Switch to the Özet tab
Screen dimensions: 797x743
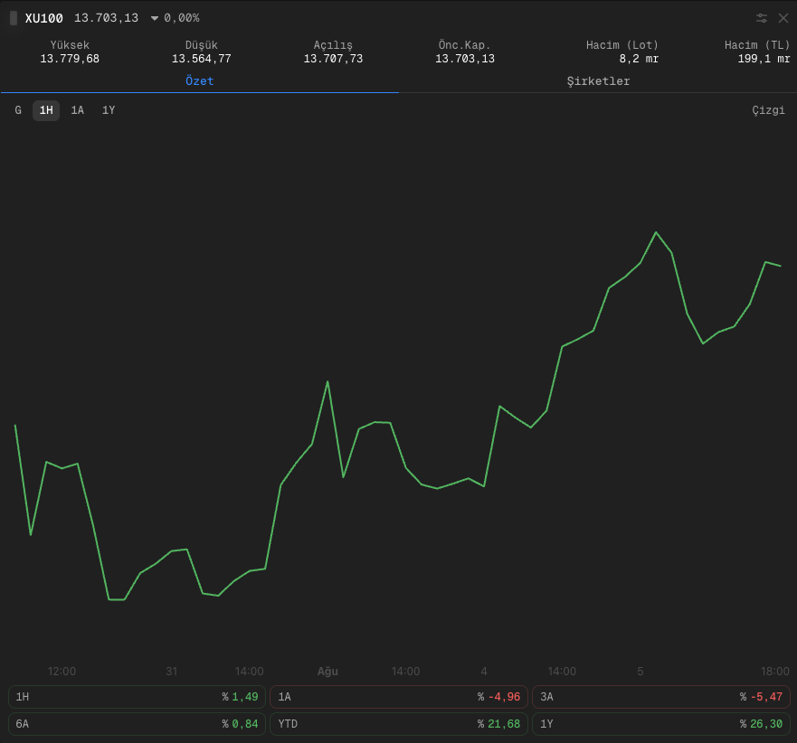pyautogui.click(x=199, y=81)
